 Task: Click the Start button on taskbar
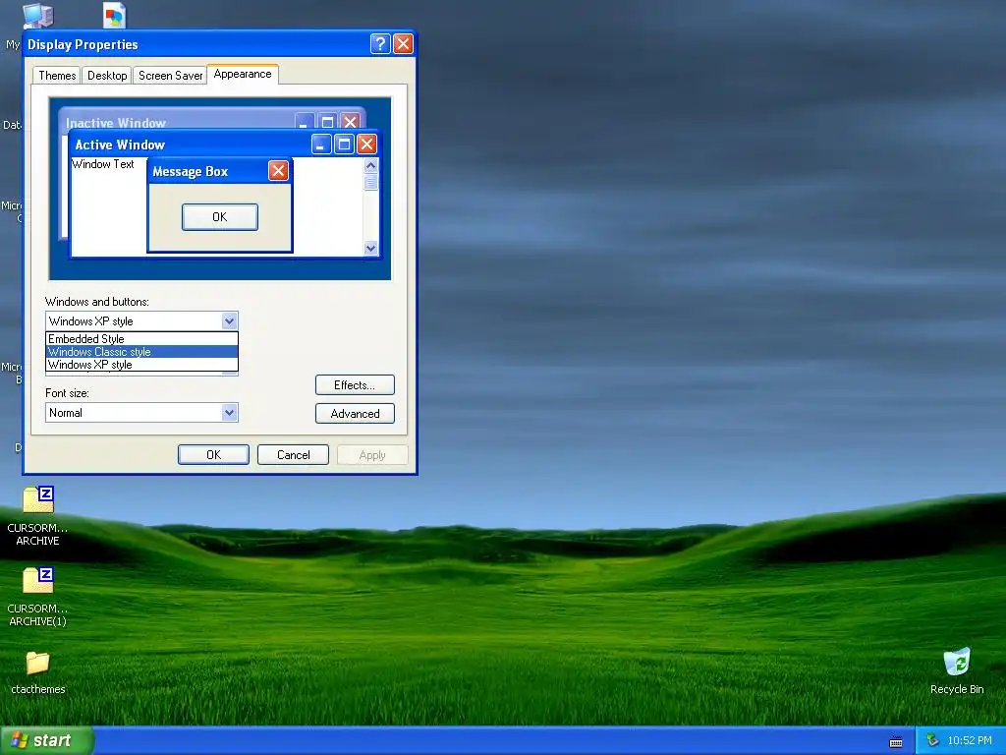46,740
